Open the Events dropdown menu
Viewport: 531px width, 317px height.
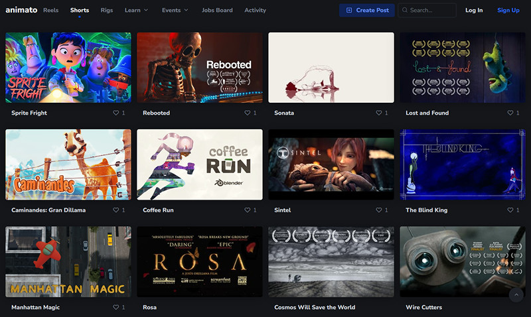tap(175, 11)
